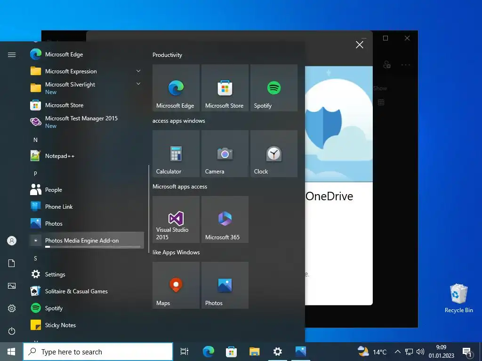Launch the Visual Studio 2015 tile

pyautogui.click(x=176, y=220)
